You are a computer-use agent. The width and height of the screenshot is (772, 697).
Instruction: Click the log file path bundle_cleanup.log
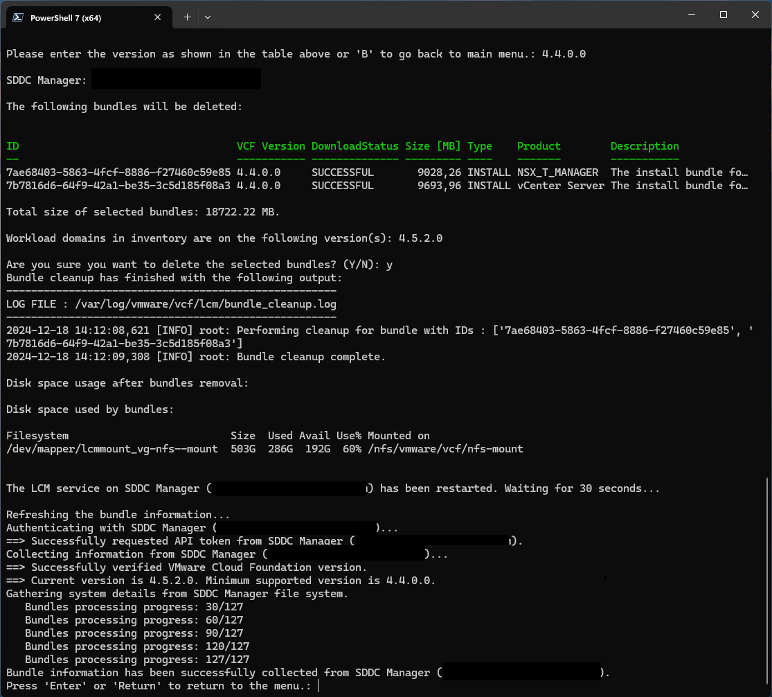click(206, 304)
